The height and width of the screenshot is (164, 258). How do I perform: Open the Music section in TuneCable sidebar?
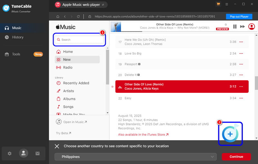(25, 28)
